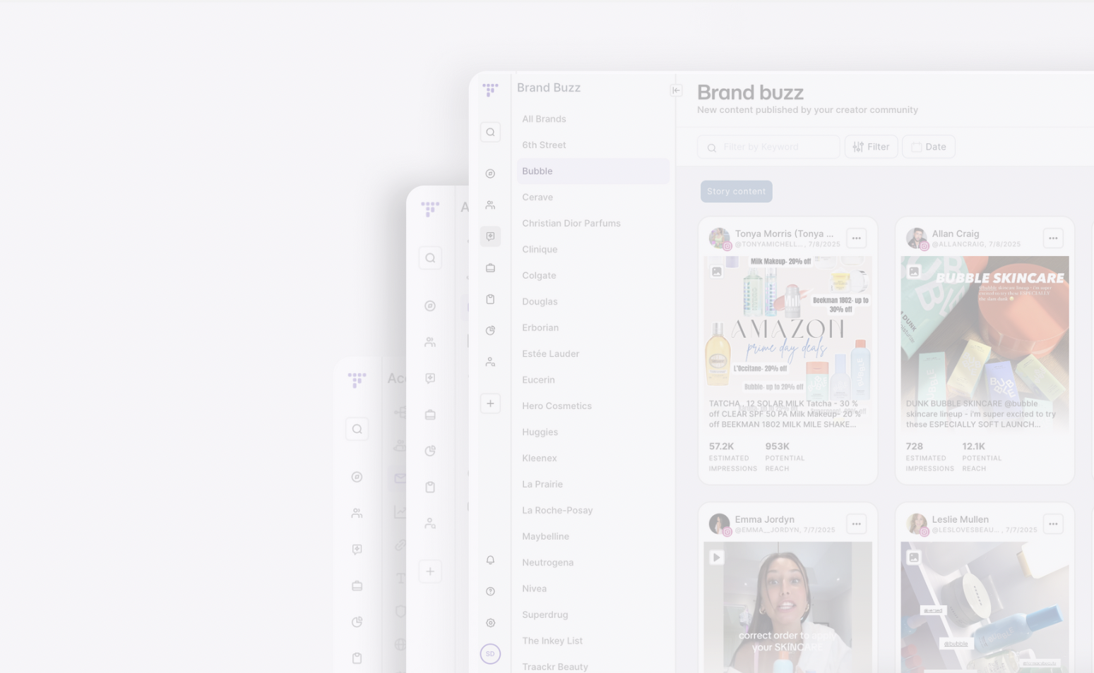Toggle the Story content filter chip
This screenshot has height=673, width=1094.
[x=736, y=191]
